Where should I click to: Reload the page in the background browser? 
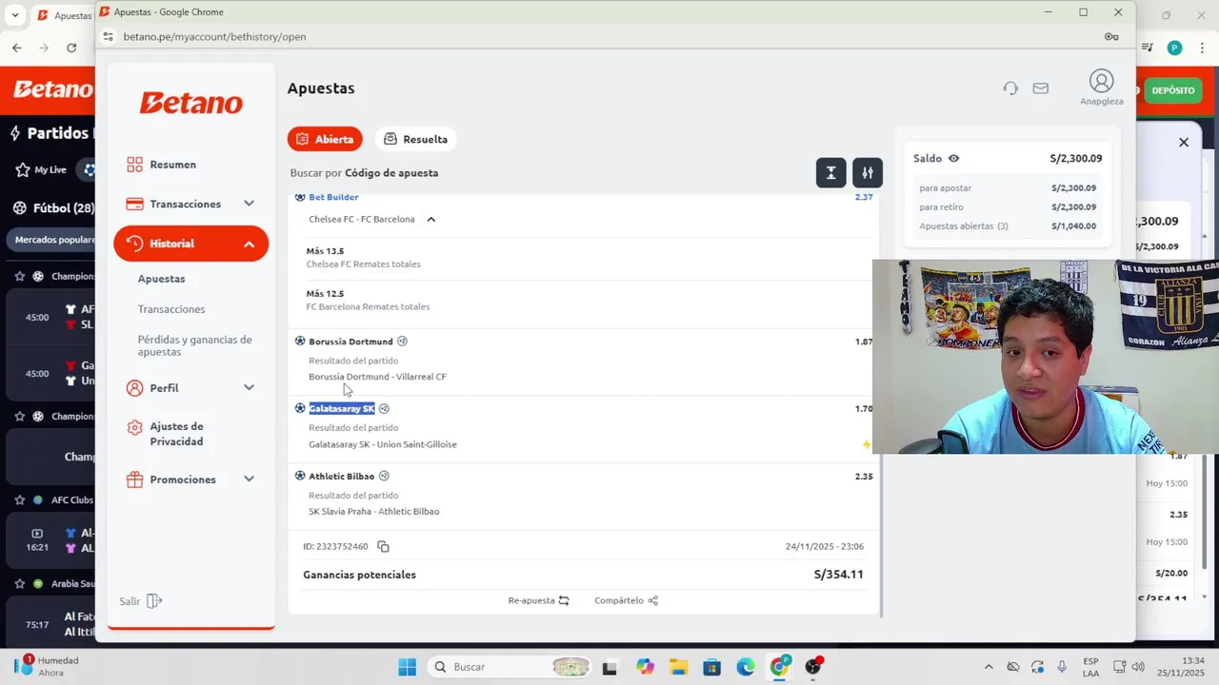71,48
